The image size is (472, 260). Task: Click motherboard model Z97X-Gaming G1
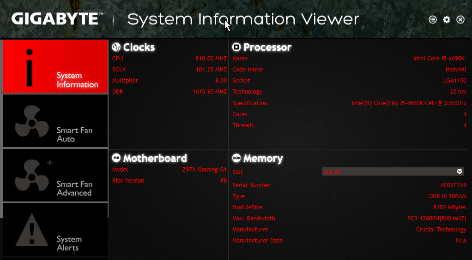click(205, 170)
